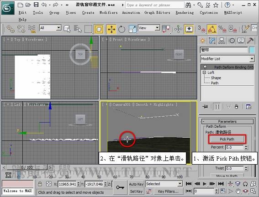Click the Unlink Selection tool
Viewport: 259px width, 197px height.
[x=21, y=29]
